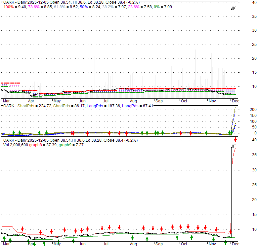Click the 35 price label on bottom panel axis
The image size is (258, 246).
pyautogui.click(x=254, y=155)
